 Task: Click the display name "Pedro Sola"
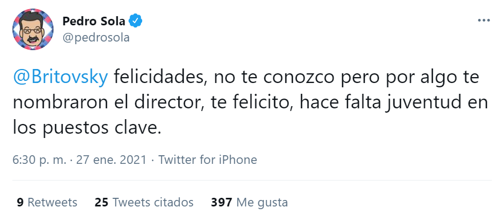(94, 21)
